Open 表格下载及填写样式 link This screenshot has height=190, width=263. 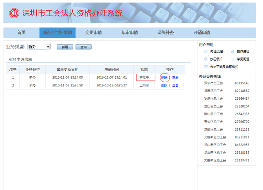[x=224, y=67]
